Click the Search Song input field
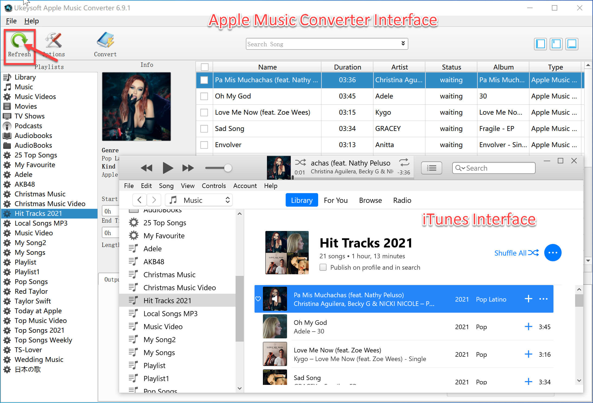Image resolution: width=593 pixels, height=403 pixels. coord(324,44)
